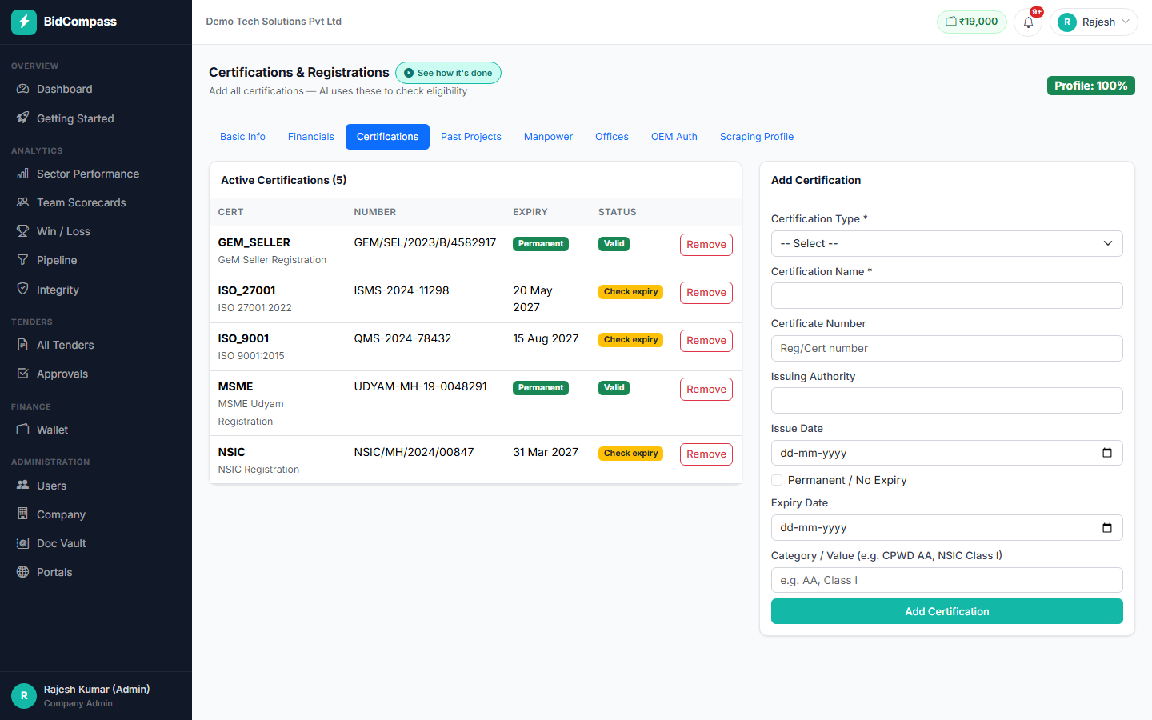
Task: Click the BidCompass lightning logo icon
Action: point(24,22)
